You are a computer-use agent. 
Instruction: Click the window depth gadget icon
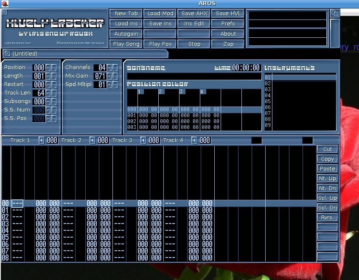click(334, 14)
